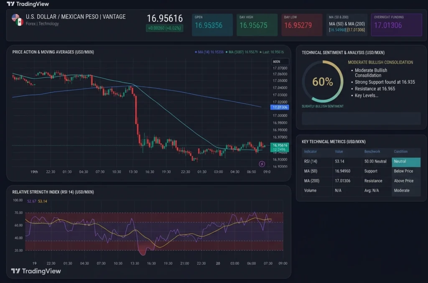This screenshot has height=283, width=428.
Task: Select the MA (50) row label in the metrics table
Action: pos(311,171)
